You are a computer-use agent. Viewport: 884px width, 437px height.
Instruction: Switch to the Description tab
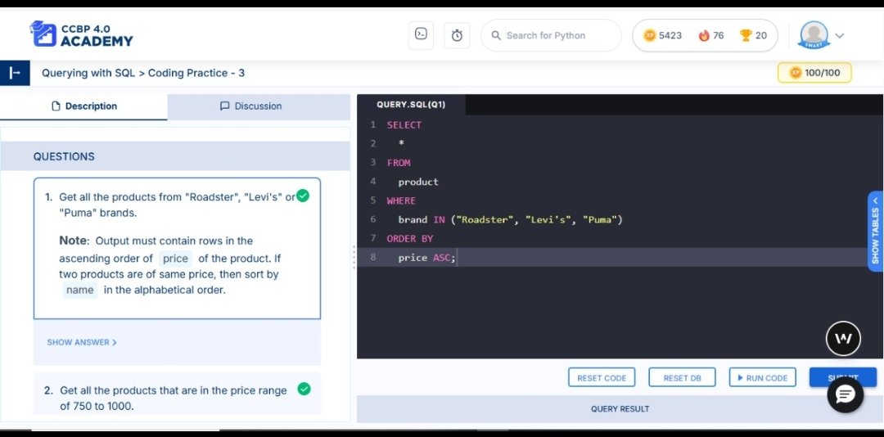pyautogui.click(x=83, y=106)
